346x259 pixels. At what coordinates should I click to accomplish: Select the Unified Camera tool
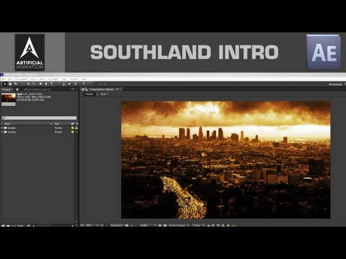[x=28, y=84]
